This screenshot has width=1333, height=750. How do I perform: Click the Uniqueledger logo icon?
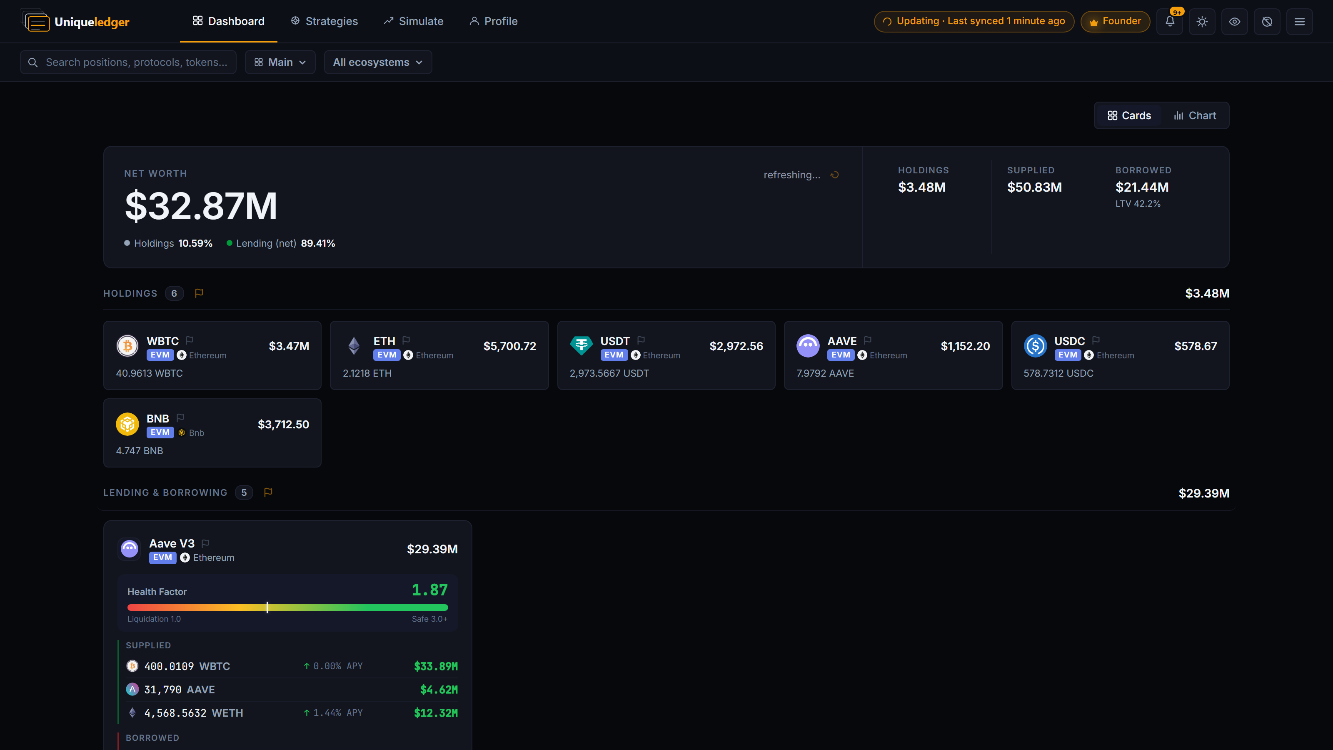36,21
